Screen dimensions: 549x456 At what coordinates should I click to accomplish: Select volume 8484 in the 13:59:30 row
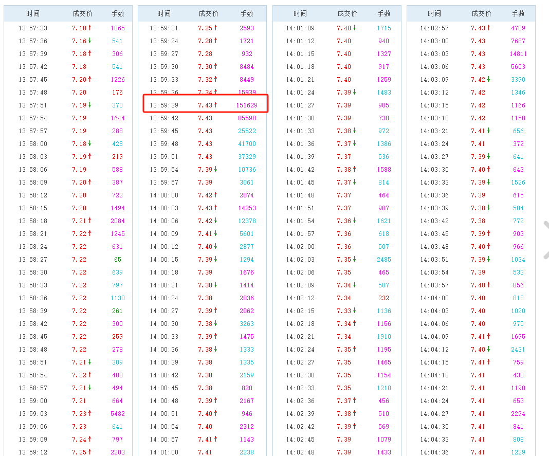[x=247, y=66]
